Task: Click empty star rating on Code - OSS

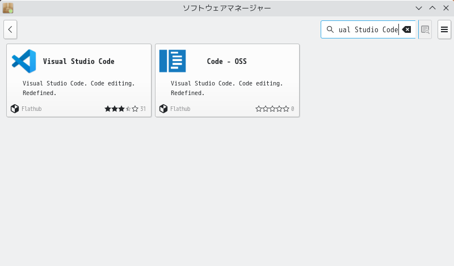Action: 272,109
